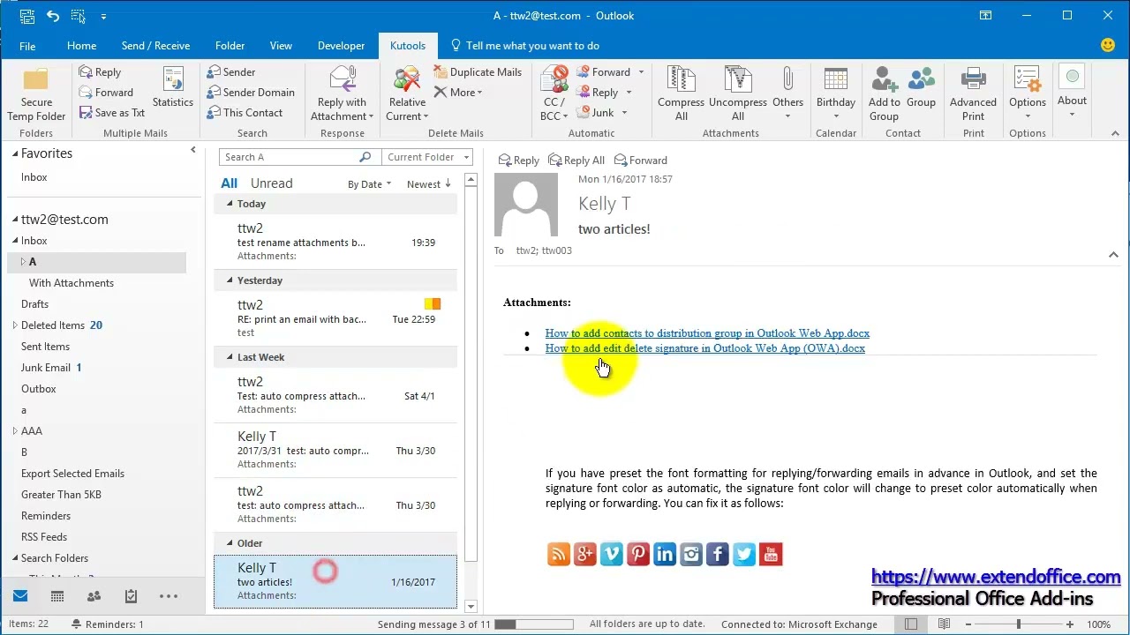Image resolution: width=1130 pixels, height=635 pixels.
Task: Open By Date sort dropdown
Action: click(x=369, y=184)
